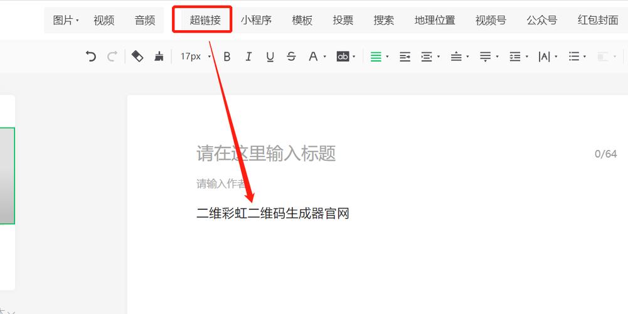This screenshot has height=314, width=628.
Task: Click the letter spacing |A| icon
Action: pyautogui.click(x=544, y=57)
